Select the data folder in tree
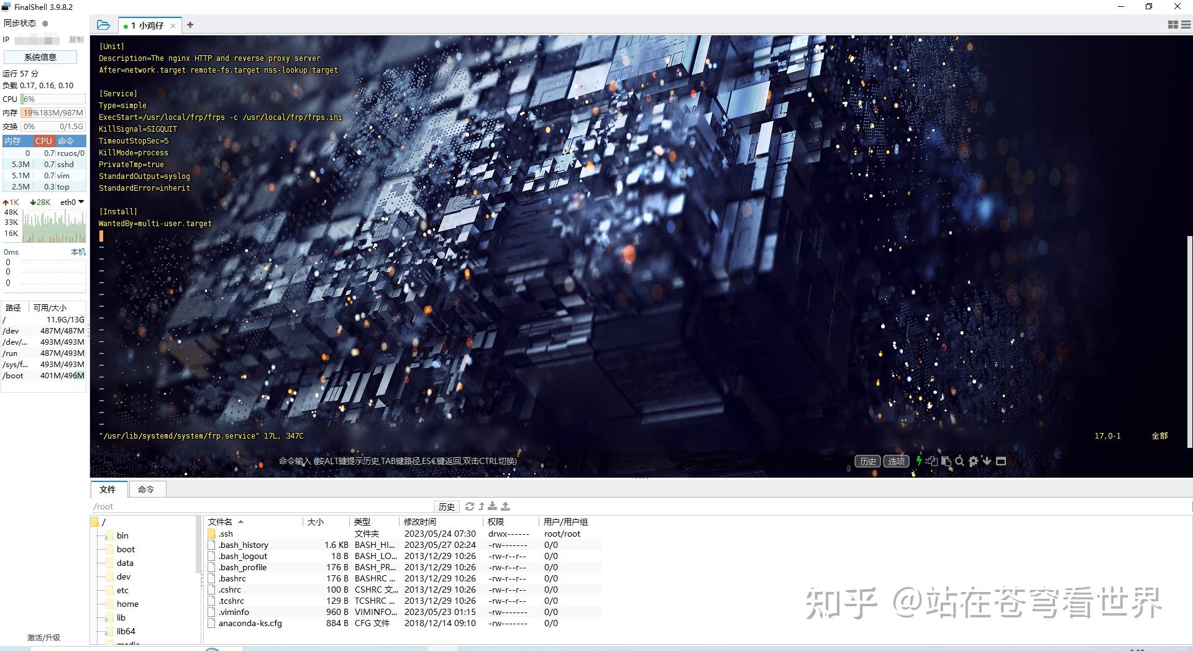1193x651 pixels. 119,563
